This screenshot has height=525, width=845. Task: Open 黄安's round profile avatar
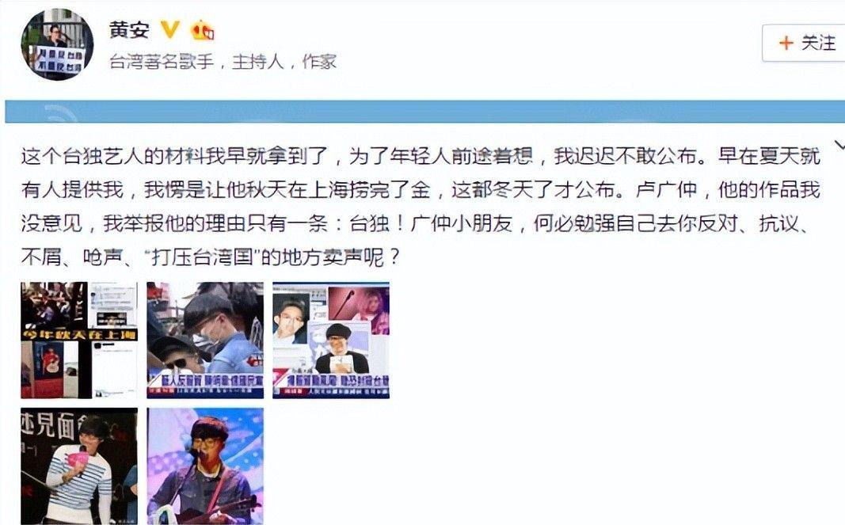(x=56, y=44)
